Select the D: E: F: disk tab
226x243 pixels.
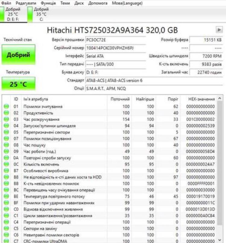[14, 14]
